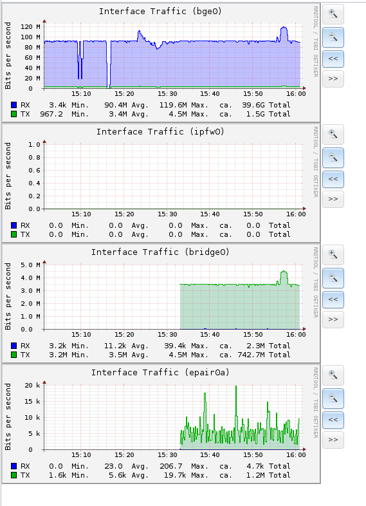This screenshot has width=366, height=506.
Task: Go back in time on epair0a graph
Action: click(x=333, y=420)
